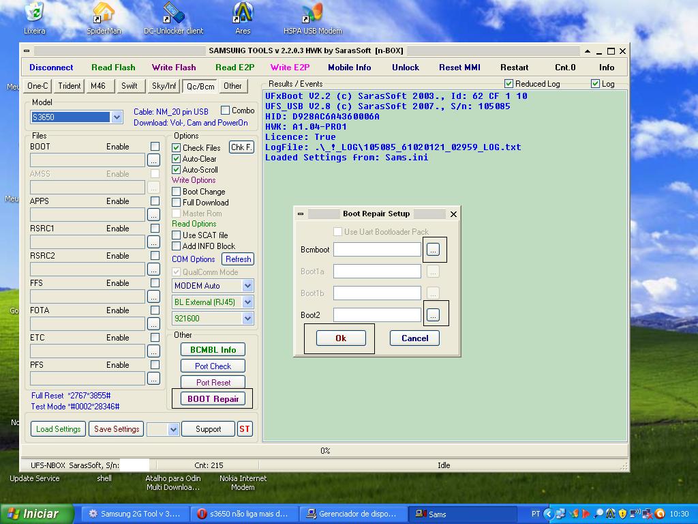Toggle Auto-Clear option
Screen dimensions: 698x524
click(x=177, y=158)
